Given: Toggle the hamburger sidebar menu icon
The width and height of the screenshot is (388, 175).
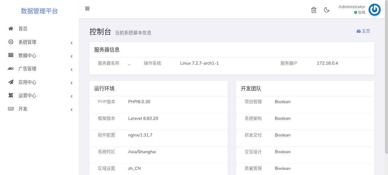Looking at the screenshot, I should coord(87,8).
